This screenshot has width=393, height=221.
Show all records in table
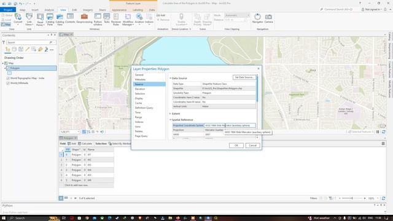click(61, 198)
